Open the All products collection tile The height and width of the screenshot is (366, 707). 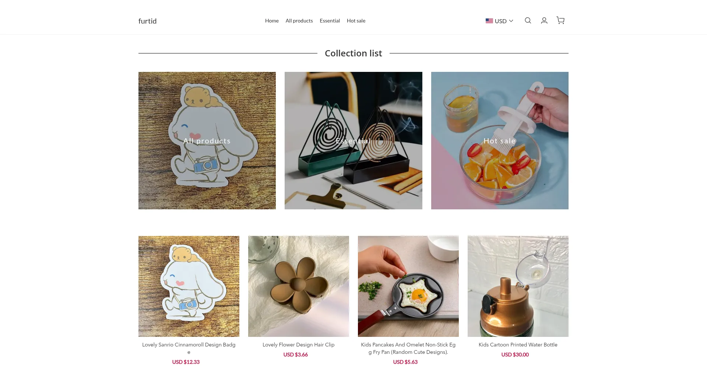pos(207,140)
